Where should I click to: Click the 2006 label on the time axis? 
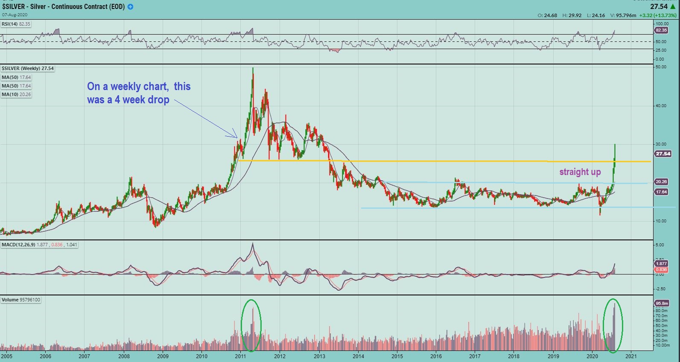pos(45,356)
